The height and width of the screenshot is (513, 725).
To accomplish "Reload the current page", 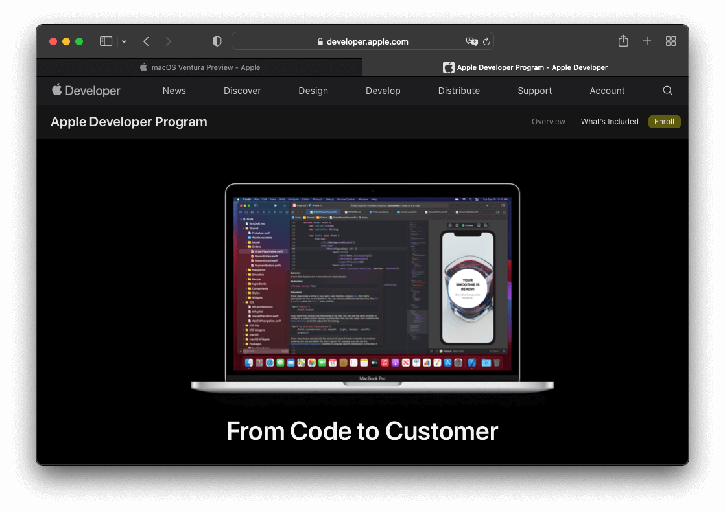I will [x=486, y=41].
